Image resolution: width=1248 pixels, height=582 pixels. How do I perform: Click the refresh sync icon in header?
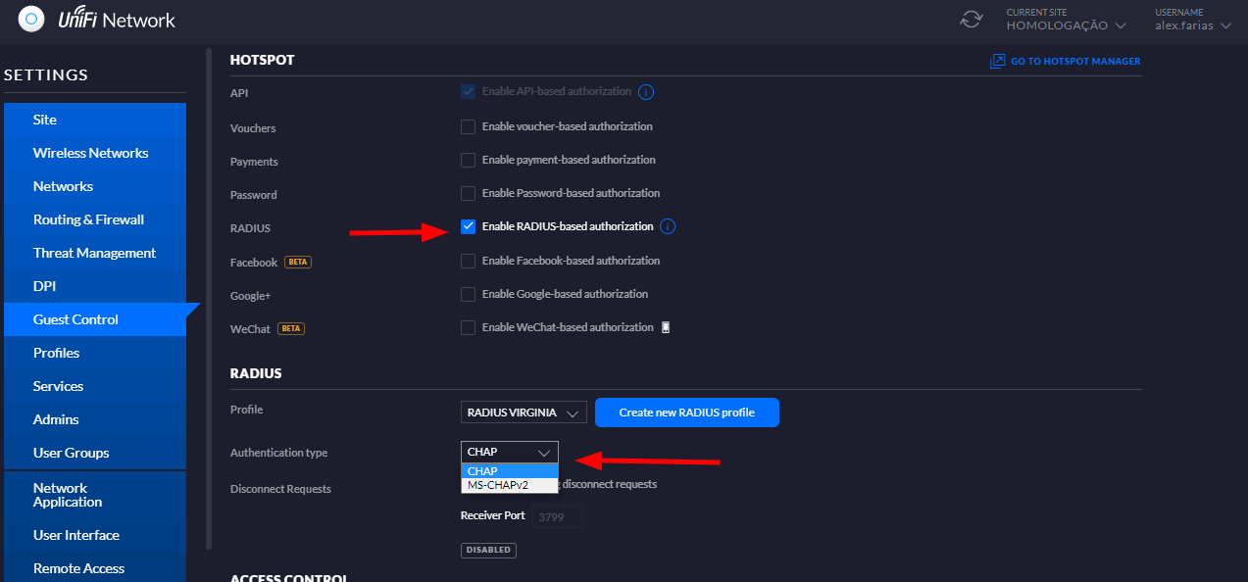[971, 20]
